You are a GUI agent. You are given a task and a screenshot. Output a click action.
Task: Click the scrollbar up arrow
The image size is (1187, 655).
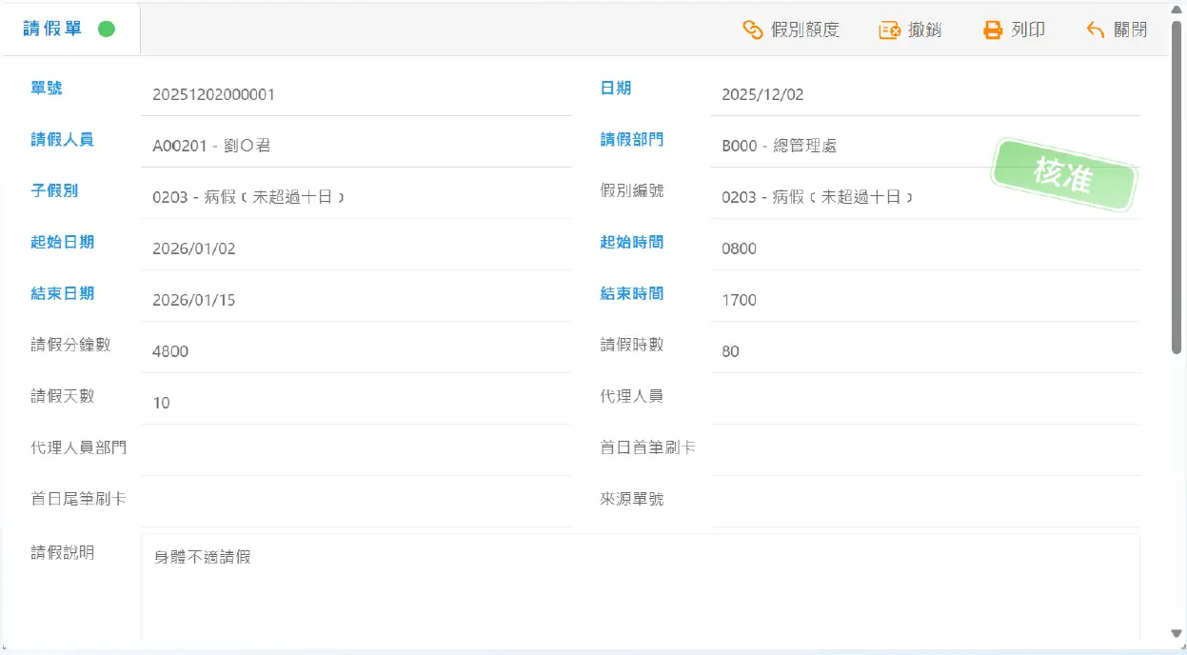1177,11
